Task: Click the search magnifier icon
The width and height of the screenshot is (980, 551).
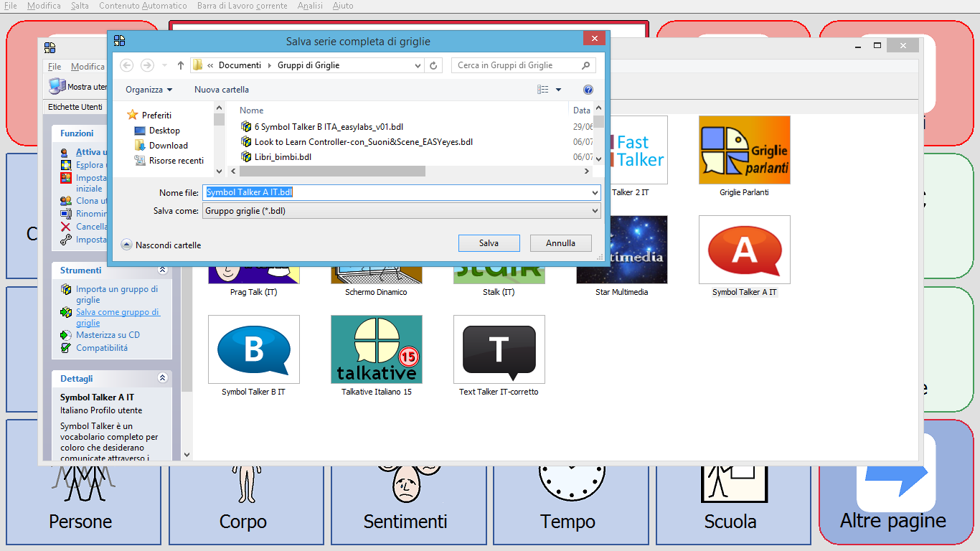Action: click(586, 65)
